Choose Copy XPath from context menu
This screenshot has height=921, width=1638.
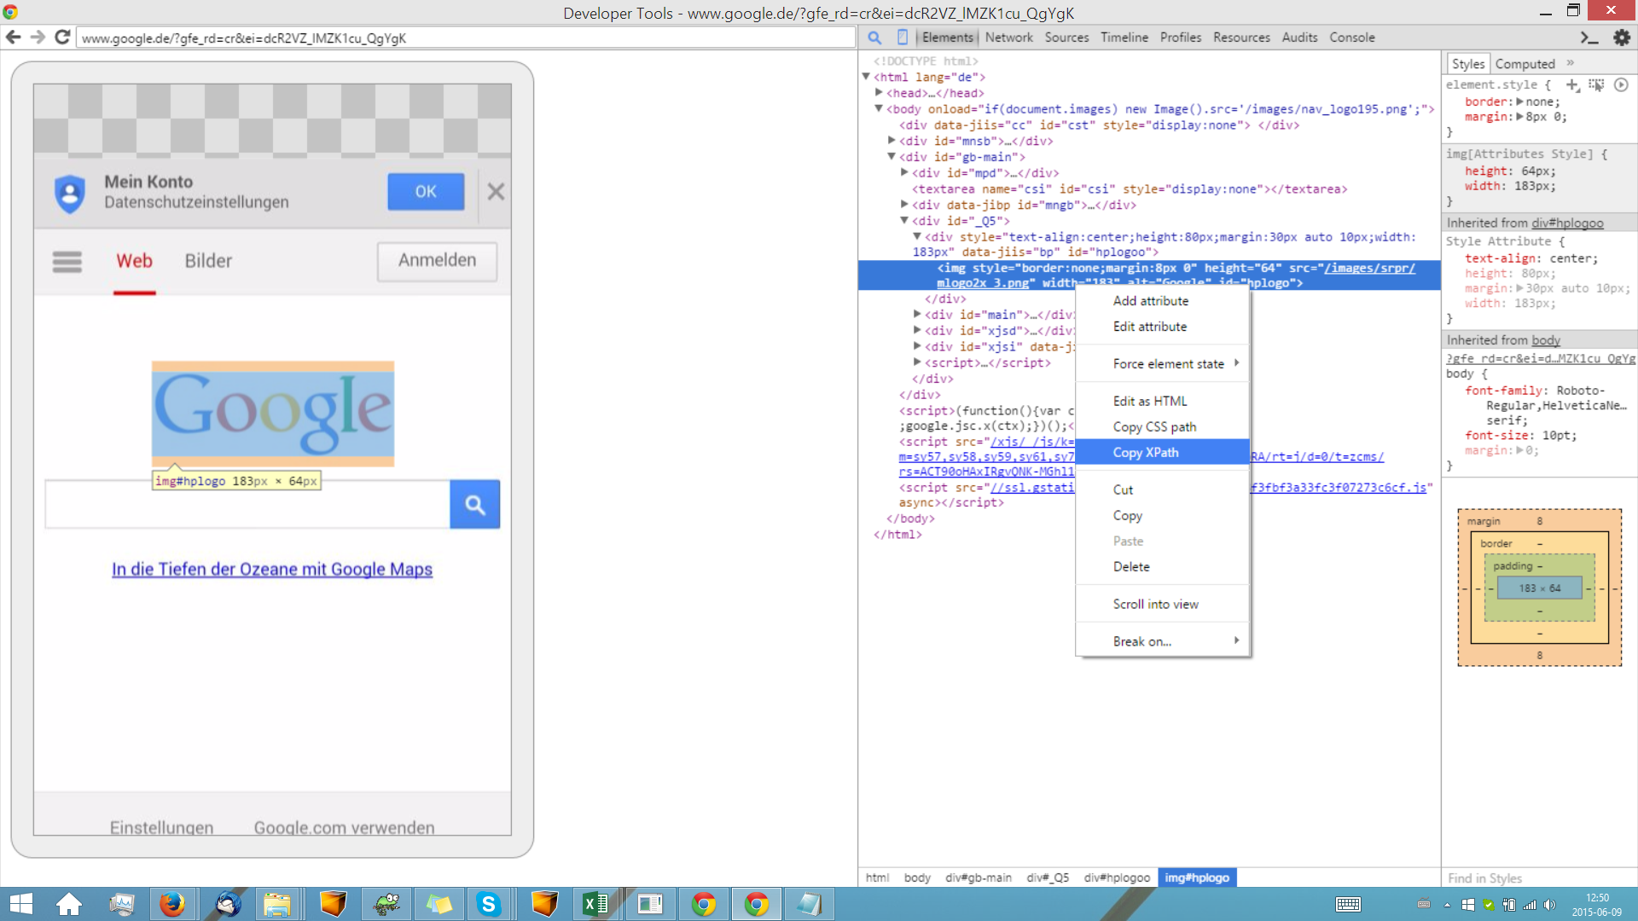(1162, 453)
